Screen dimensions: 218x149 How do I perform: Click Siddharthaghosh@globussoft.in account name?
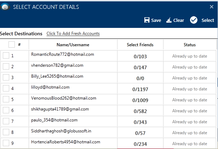point(61,131)
